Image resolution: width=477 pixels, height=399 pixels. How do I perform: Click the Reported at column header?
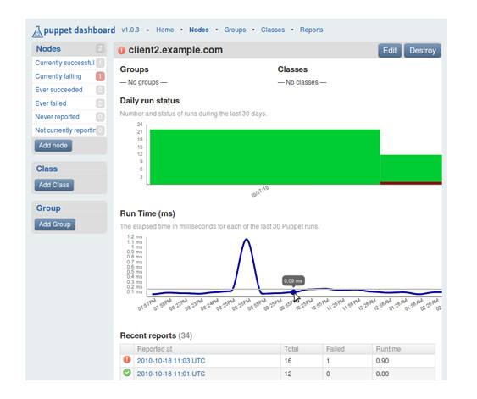tap(154, 349)
